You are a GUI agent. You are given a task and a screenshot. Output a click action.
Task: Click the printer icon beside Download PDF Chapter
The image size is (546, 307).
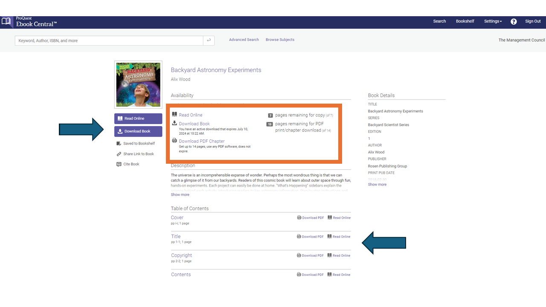pyautogui.click(x=174, y=141)
